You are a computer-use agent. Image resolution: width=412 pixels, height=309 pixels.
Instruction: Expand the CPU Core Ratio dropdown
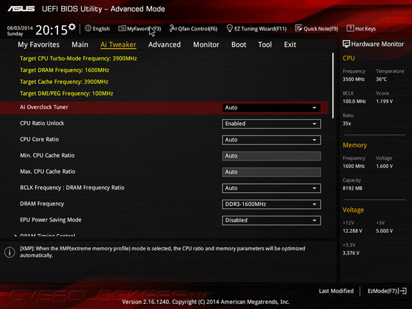click(272, 140)
